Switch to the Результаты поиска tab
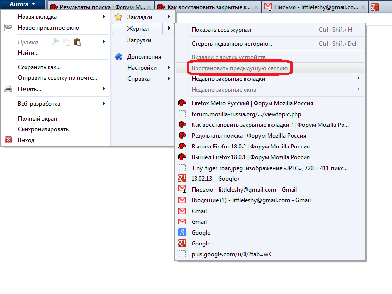 pos(100,7)
